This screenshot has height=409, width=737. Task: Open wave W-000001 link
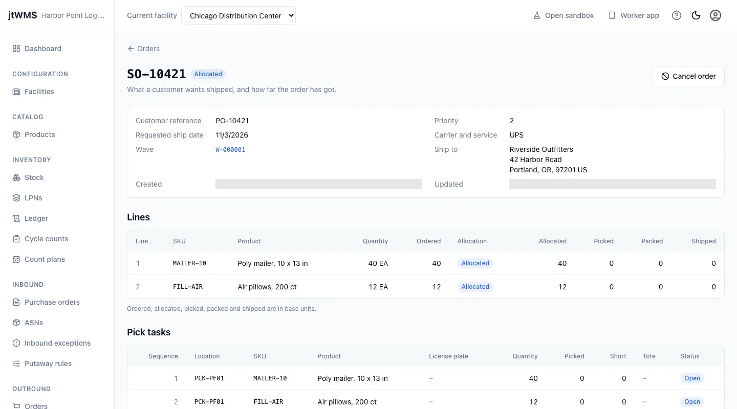click(x=230, y=150)
